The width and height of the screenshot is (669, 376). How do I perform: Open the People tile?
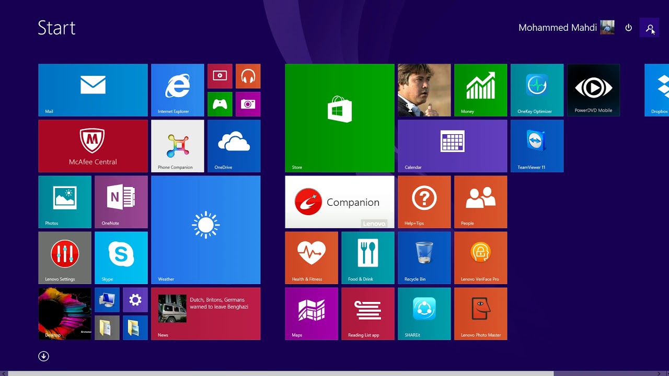click(x=481, y=202)
